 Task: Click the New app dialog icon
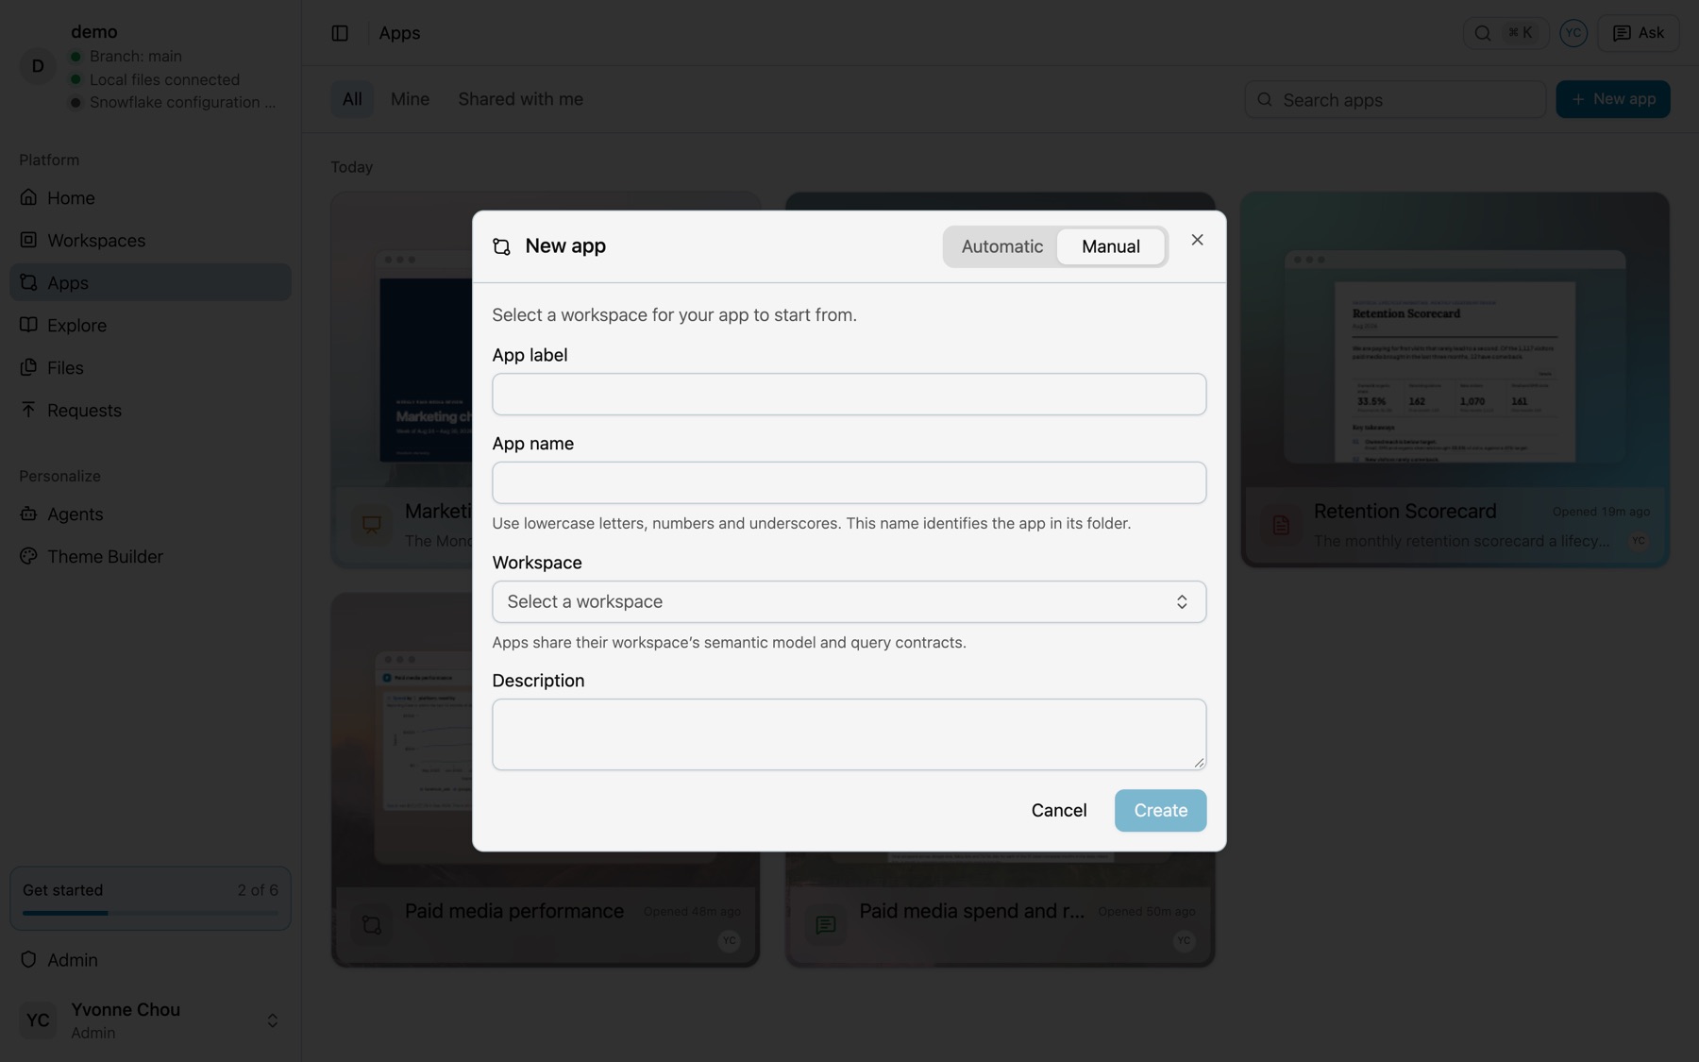pos(502,246)
